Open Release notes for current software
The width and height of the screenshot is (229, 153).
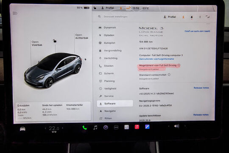201,88
